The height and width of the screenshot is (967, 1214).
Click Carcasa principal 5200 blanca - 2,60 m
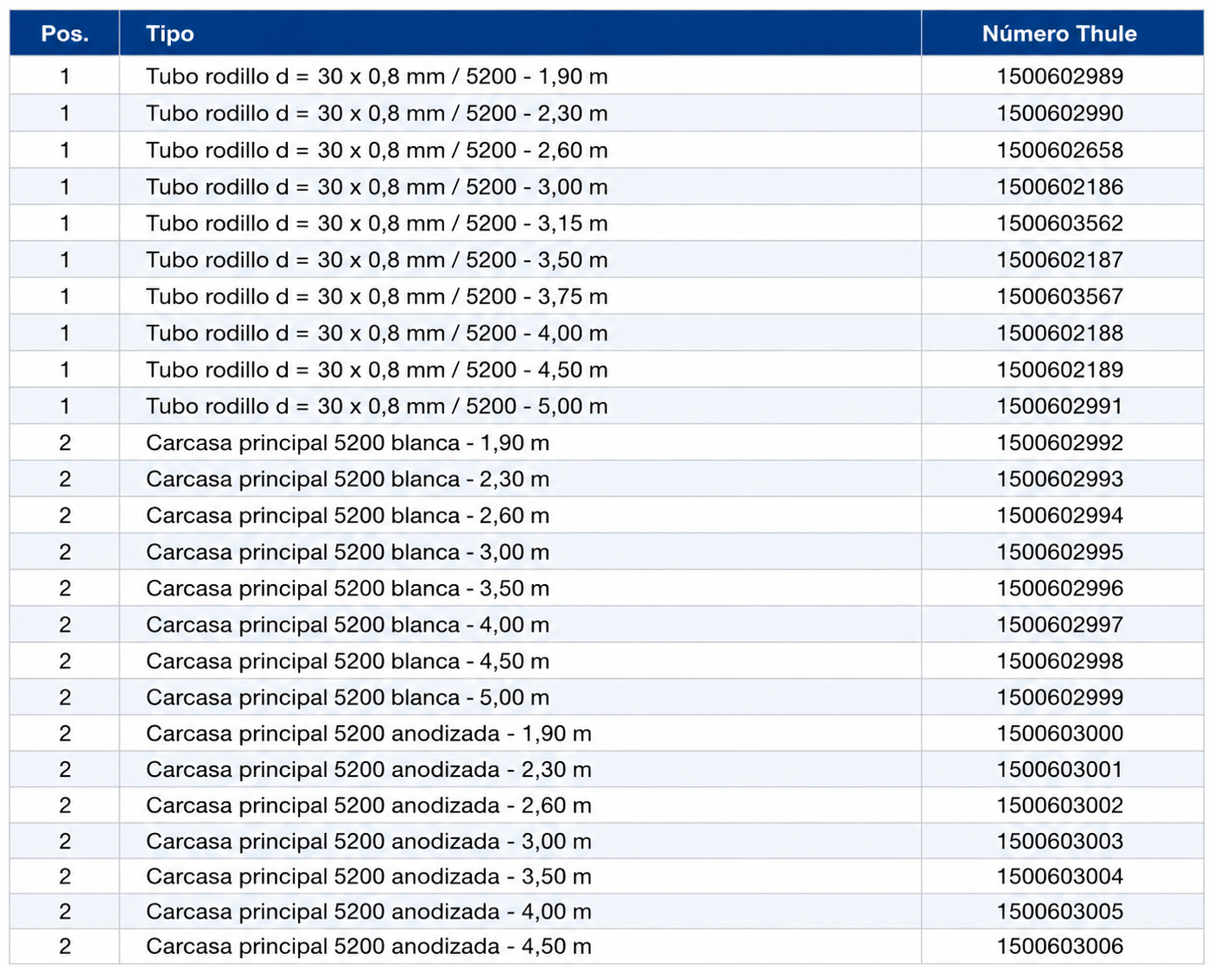[x=347, y=515]
